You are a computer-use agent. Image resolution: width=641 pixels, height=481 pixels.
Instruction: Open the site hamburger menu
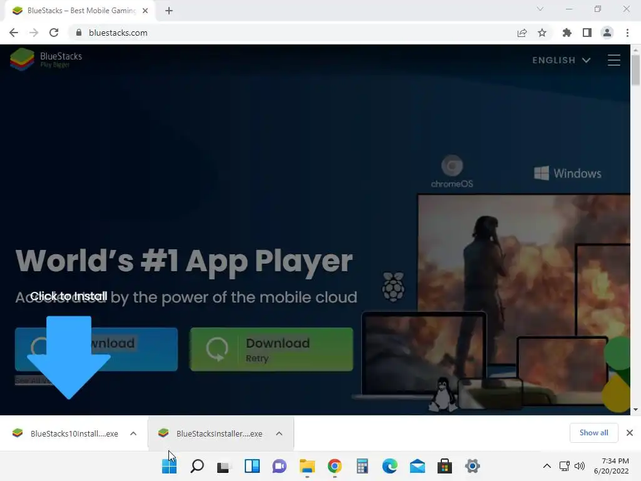(x=613, y=60)
